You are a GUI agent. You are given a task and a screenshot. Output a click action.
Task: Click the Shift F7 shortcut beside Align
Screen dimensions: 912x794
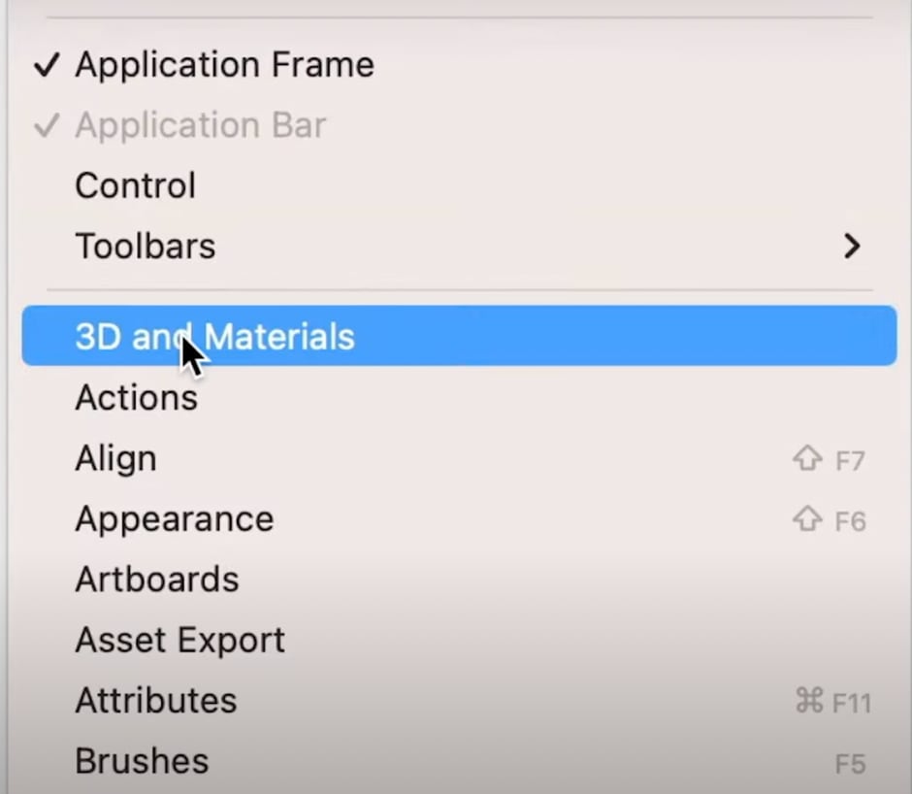828,460
